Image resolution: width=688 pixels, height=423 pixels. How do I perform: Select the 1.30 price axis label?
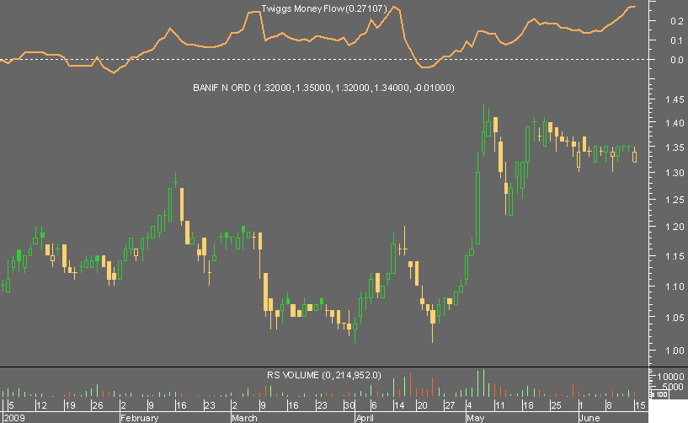(675, 173)
